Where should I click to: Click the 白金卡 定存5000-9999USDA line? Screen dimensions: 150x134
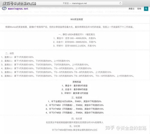click(75, 42)
